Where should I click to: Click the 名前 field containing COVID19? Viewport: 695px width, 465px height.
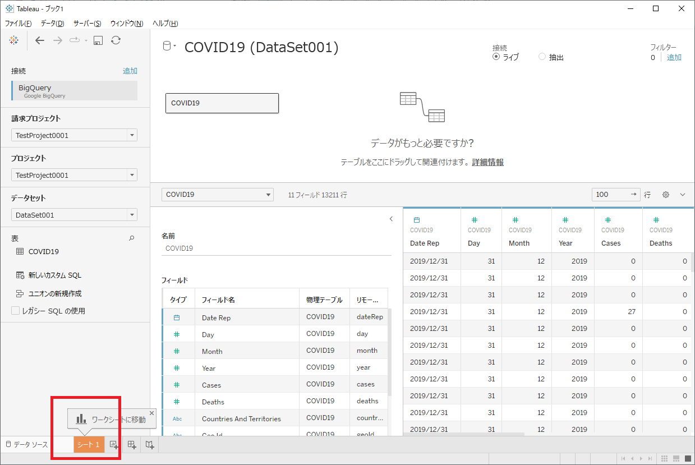277,248
